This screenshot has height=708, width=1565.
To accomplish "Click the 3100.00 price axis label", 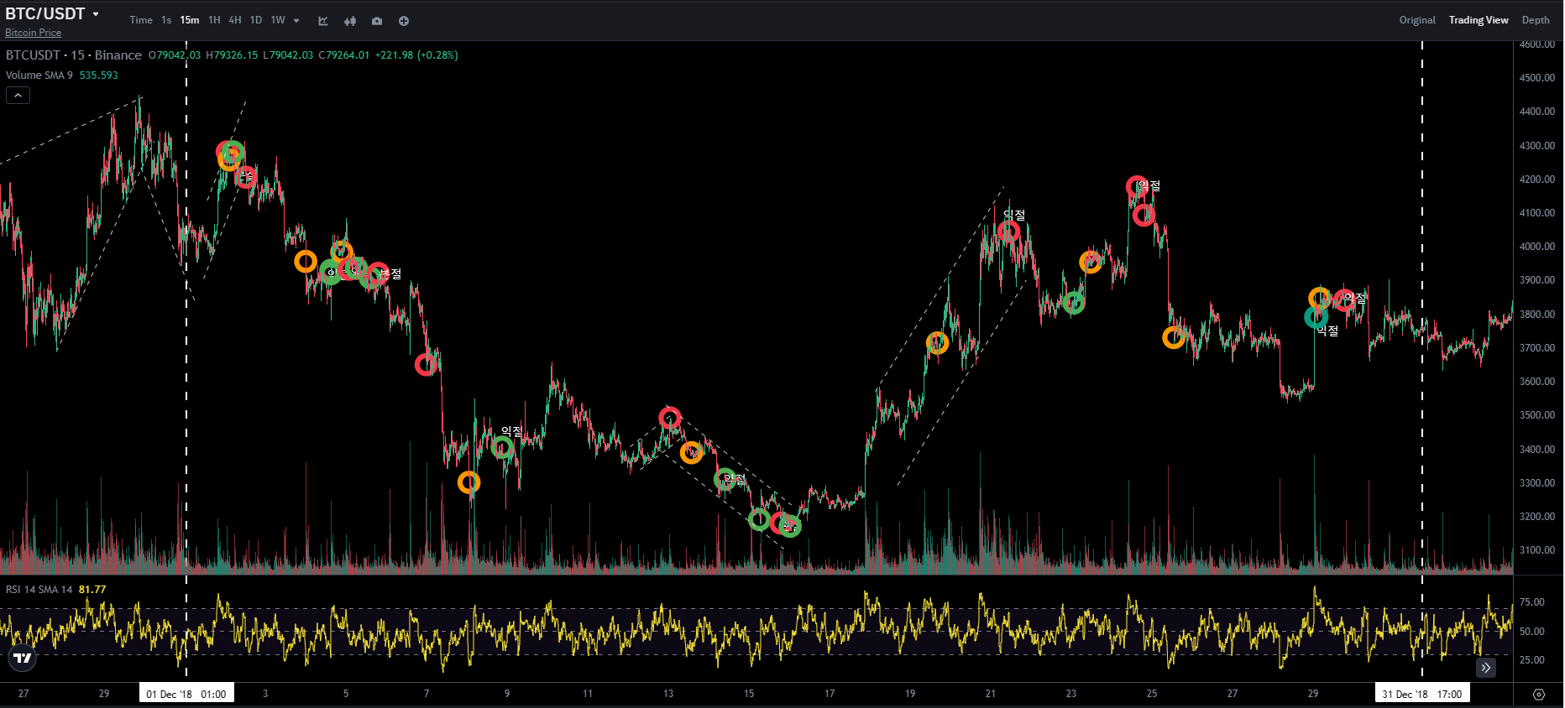I will (x=1537, y=550).
